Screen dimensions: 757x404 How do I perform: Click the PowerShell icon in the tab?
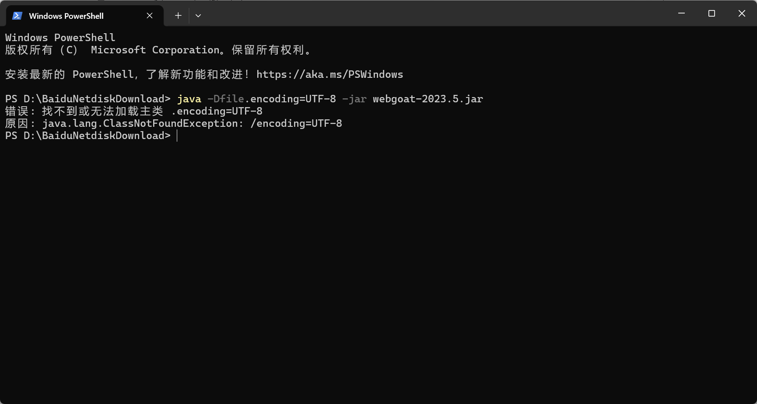(17, 16)
